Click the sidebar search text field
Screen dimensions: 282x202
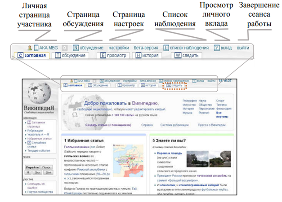[x=39, y=162]
